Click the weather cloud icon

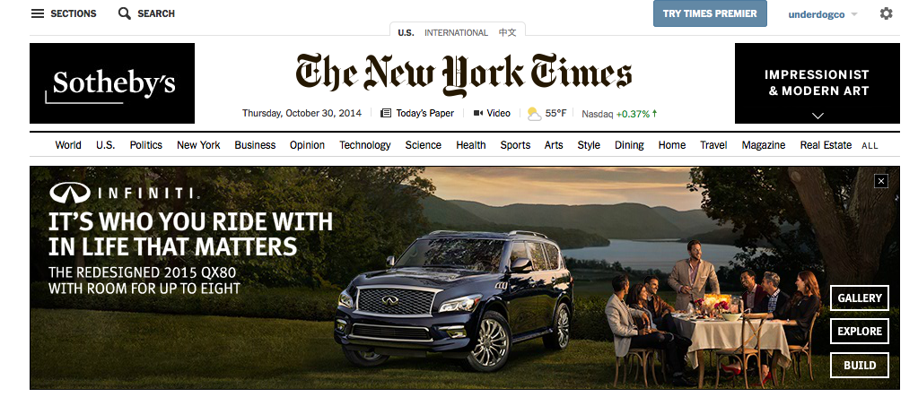pyautogui.click(x=533, y=114)
